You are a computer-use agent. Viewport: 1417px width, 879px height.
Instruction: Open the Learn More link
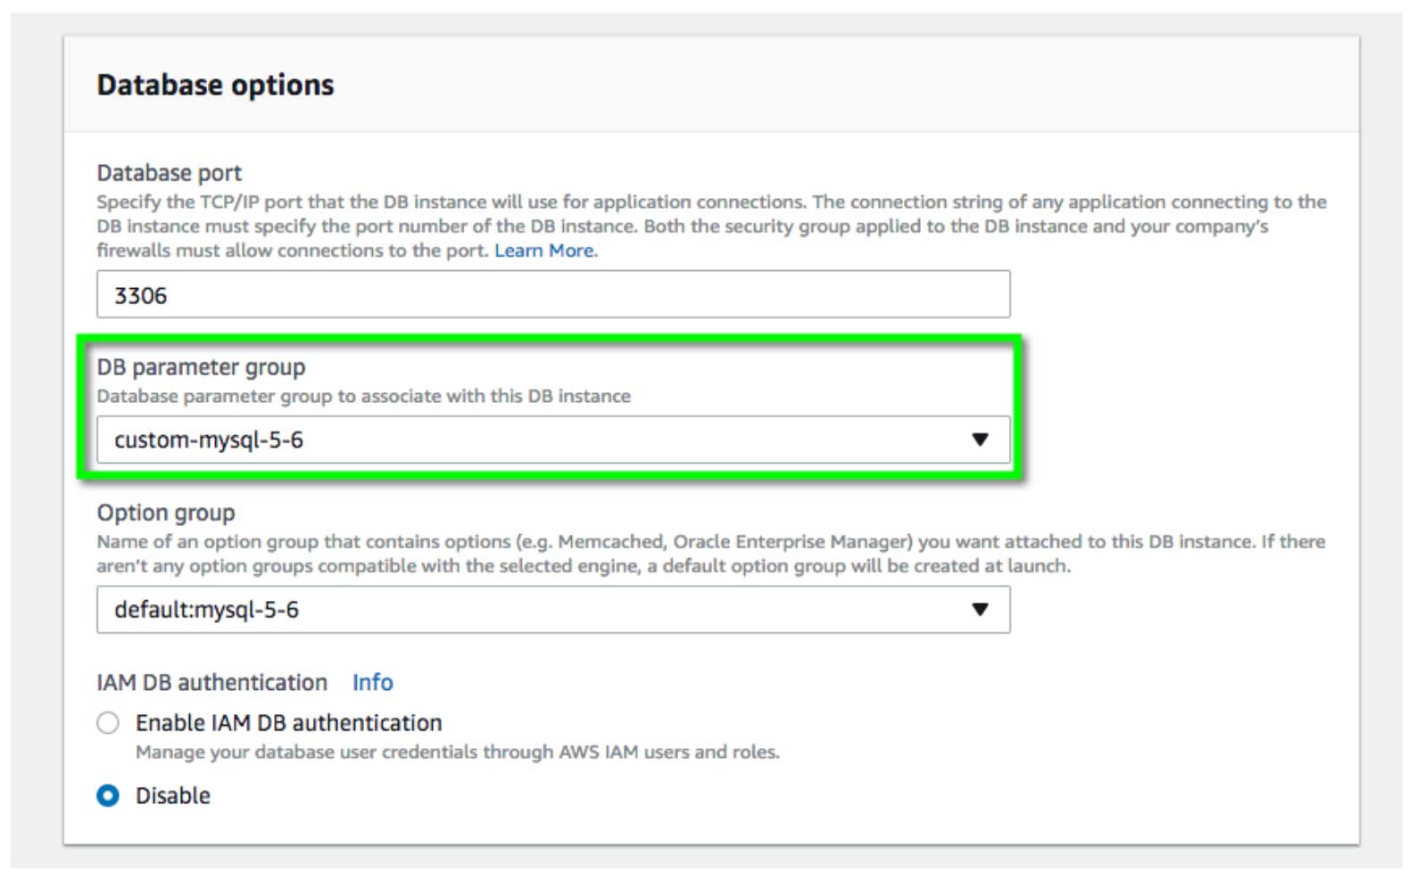544,251
